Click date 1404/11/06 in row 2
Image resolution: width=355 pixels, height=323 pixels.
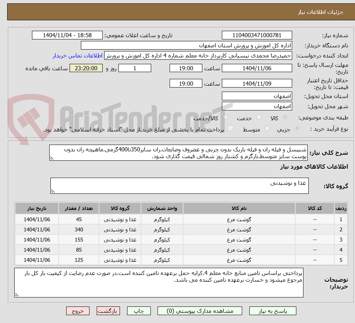pyautogui.click(x=37, y=229)
